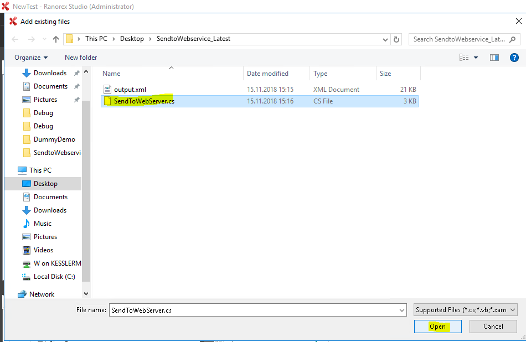526x342 pixels.
Task: Refresh the current folder view
Action: click(396, 39)
